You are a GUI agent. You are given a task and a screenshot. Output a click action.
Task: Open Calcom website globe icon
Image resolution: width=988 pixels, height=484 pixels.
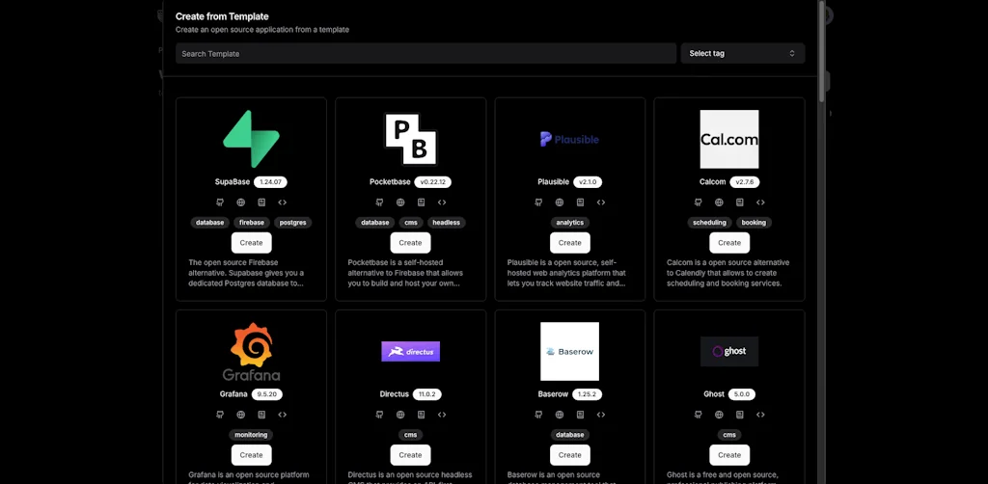click(x=719, y=202)
